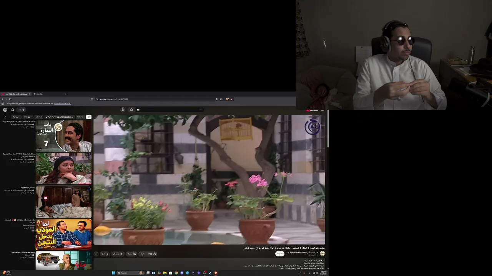Open orange thumbnail with two men

[x=63, y=235]
